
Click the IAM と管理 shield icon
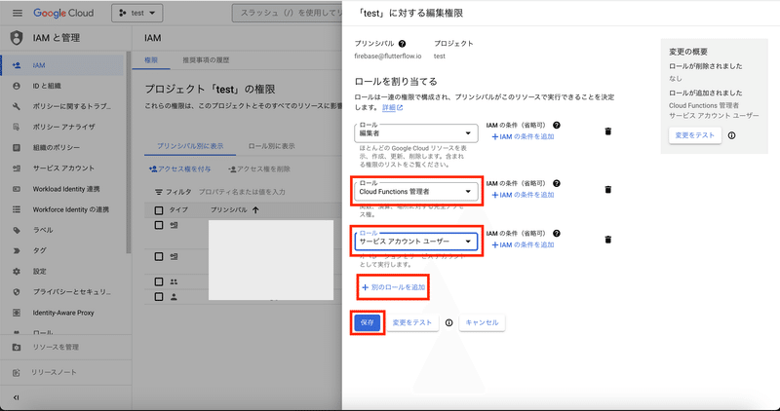pos(17,38)
